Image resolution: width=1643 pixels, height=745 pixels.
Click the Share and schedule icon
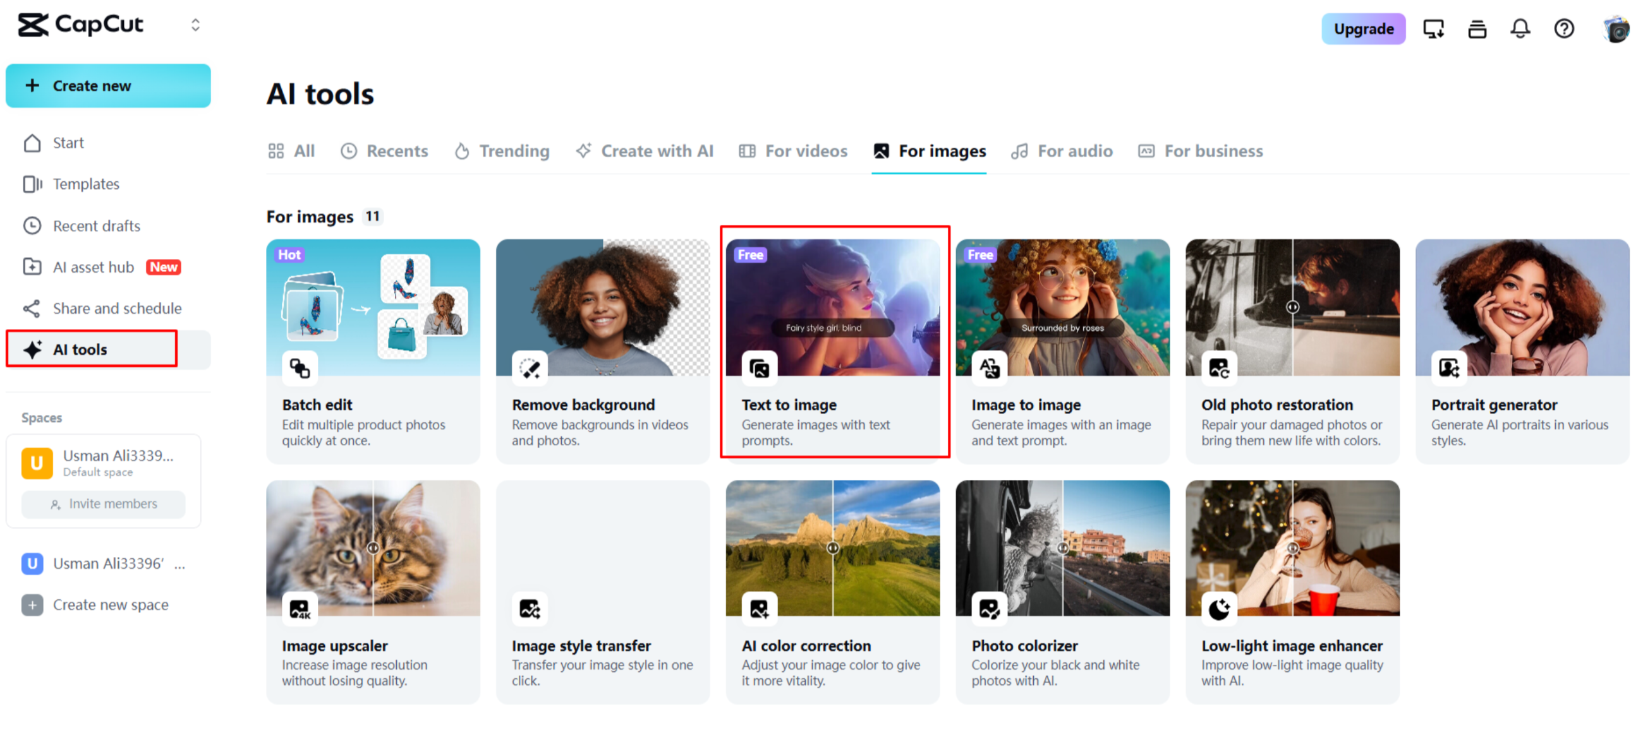32,308
